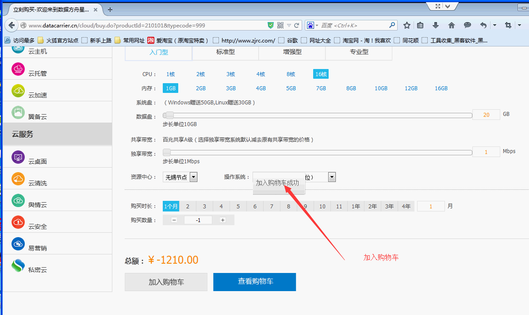Open 云托管 sidebar icon
This screenshot has width=529, height=315.
(x=18, y=69)
